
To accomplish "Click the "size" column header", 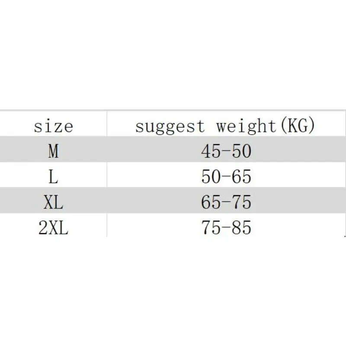I will (53, 126).
